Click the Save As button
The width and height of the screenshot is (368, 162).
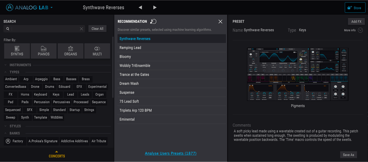point(349,155)
